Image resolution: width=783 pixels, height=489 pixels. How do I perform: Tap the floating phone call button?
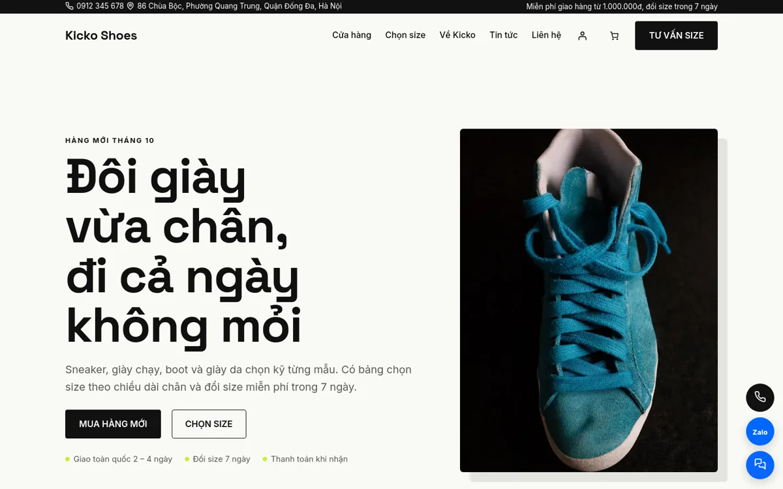pos(760,397)
